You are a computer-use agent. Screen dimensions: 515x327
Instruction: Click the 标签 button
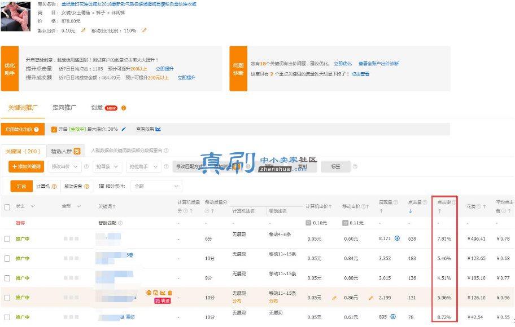[x=335, y=167]
